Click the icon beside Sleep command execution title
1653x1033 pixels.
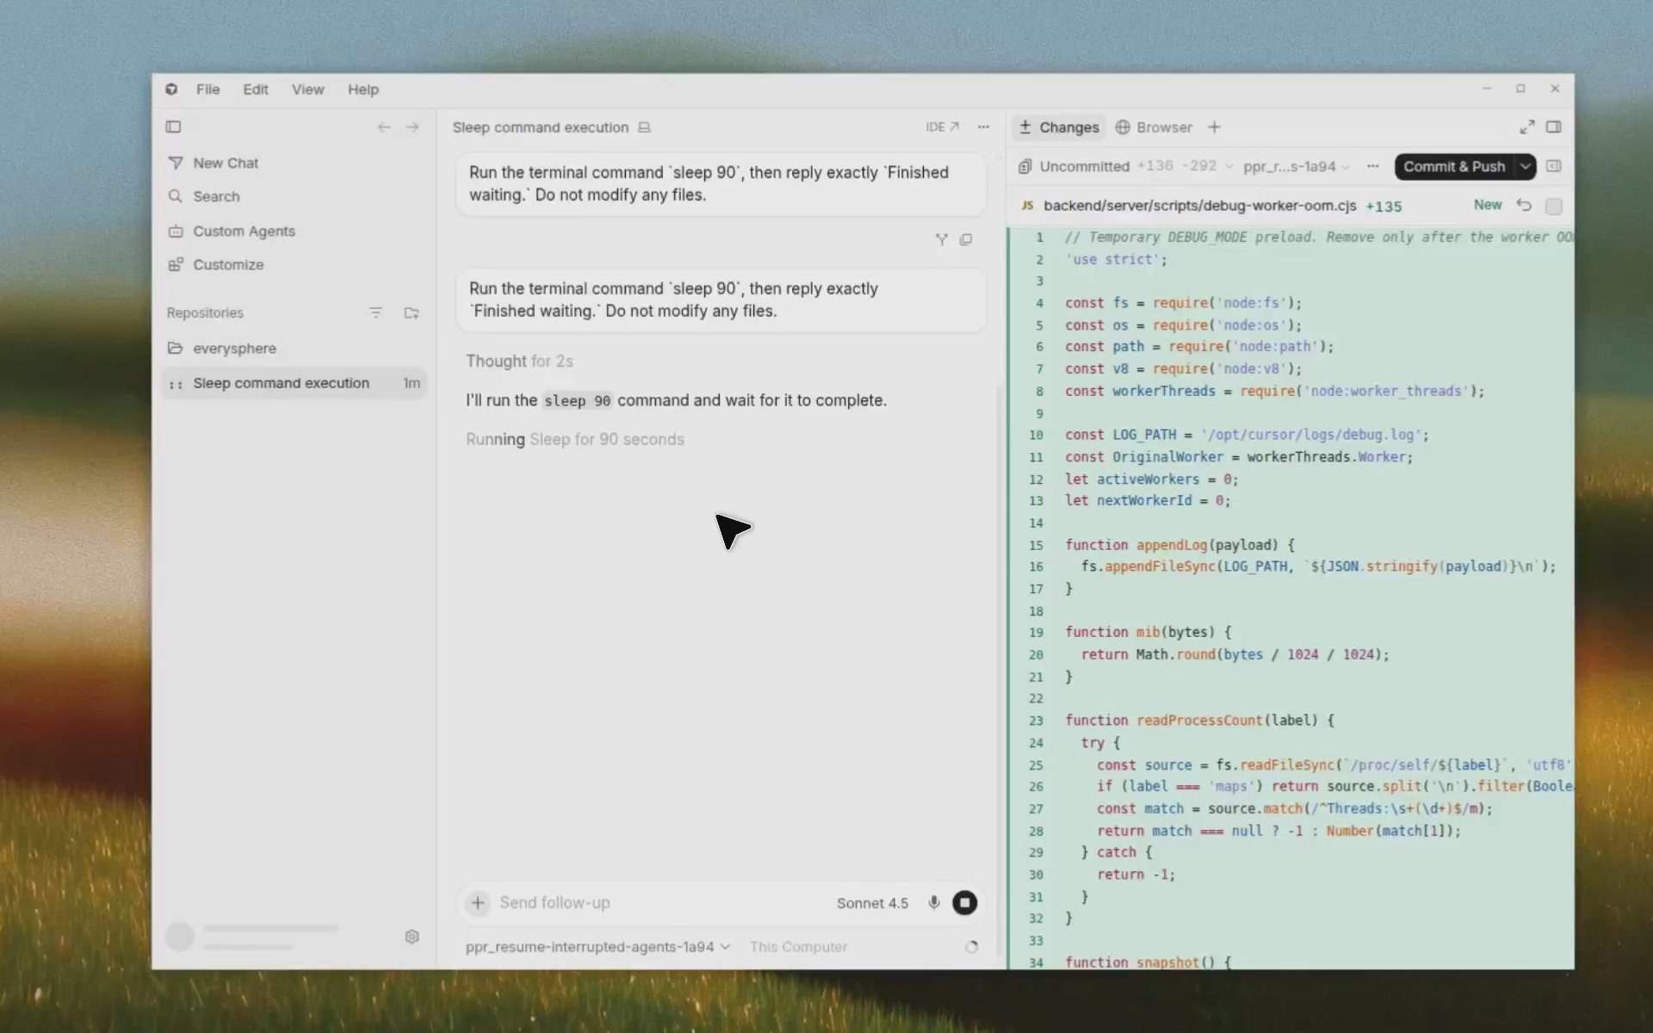point(644,127)
